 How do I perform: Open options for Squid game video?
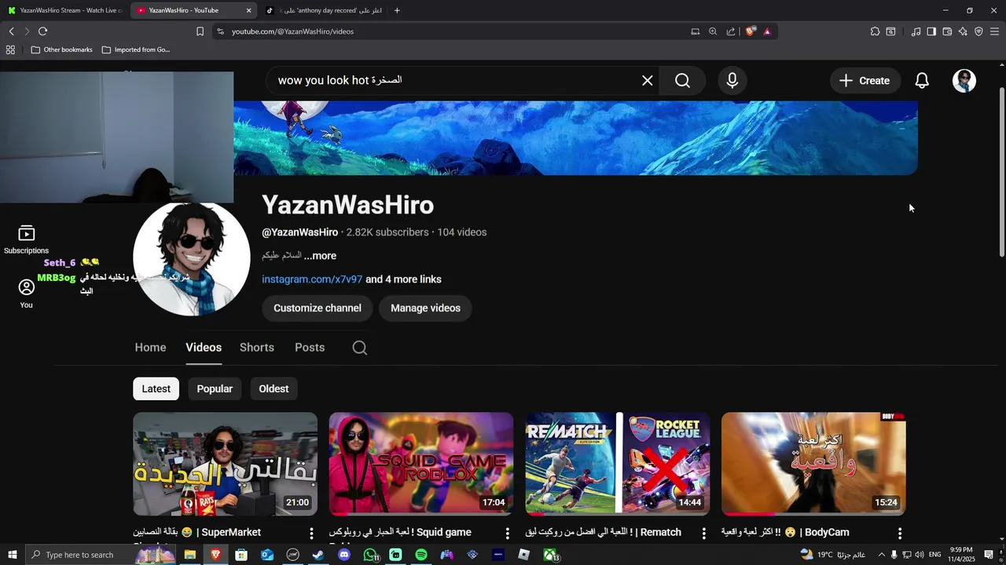tap(508, 534)
